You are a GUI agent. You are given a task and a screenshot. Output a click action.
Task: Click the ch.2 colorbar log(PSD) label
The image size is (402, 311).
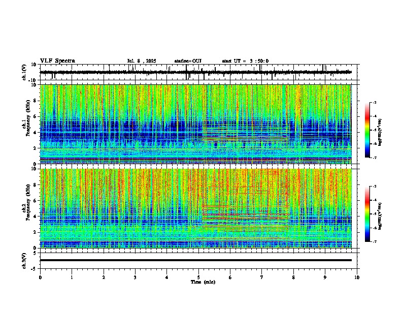point(380,216)
